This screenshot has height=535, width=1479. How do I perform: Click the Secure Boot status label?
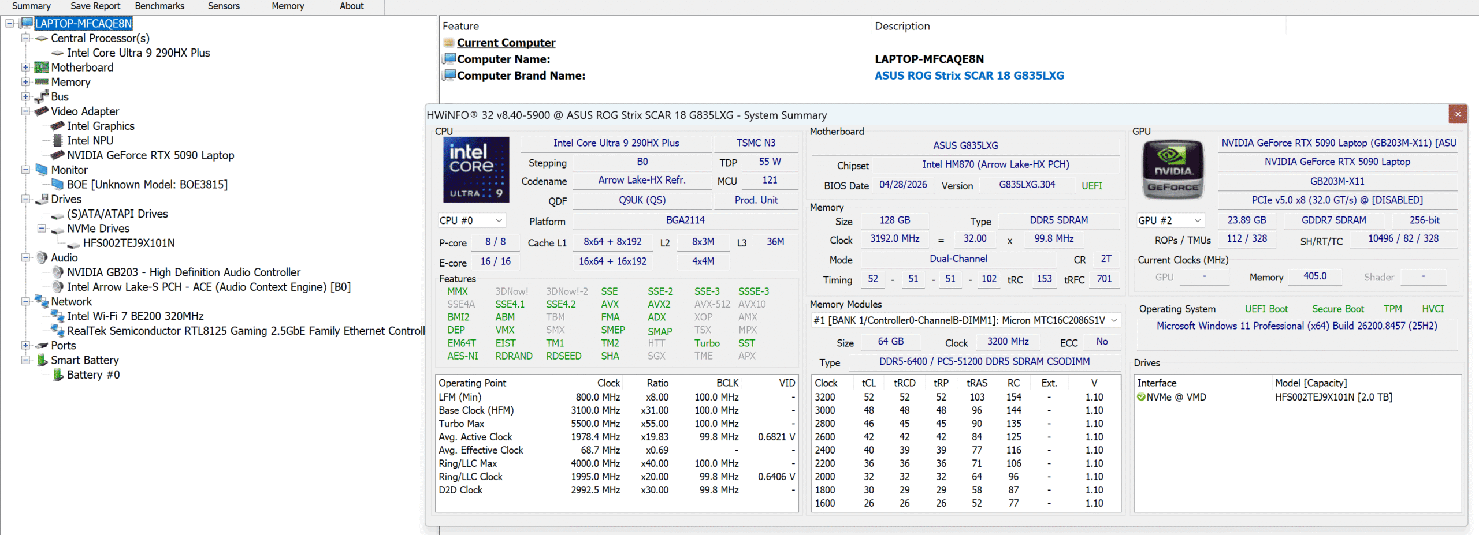1337,309
